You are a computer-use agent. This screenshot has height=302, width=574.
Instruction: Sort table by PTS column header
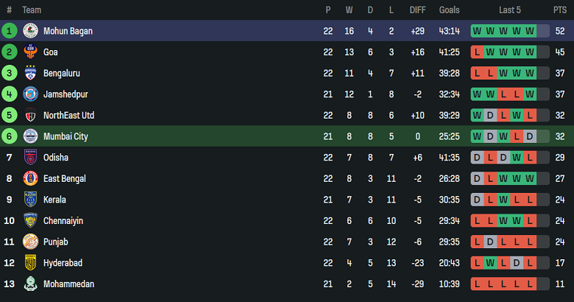(559, 10)
